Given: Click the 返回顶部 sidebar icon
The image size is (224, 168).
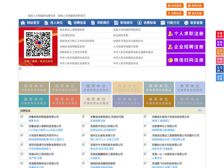Looking at the screenshot, I should pos(220,77).
